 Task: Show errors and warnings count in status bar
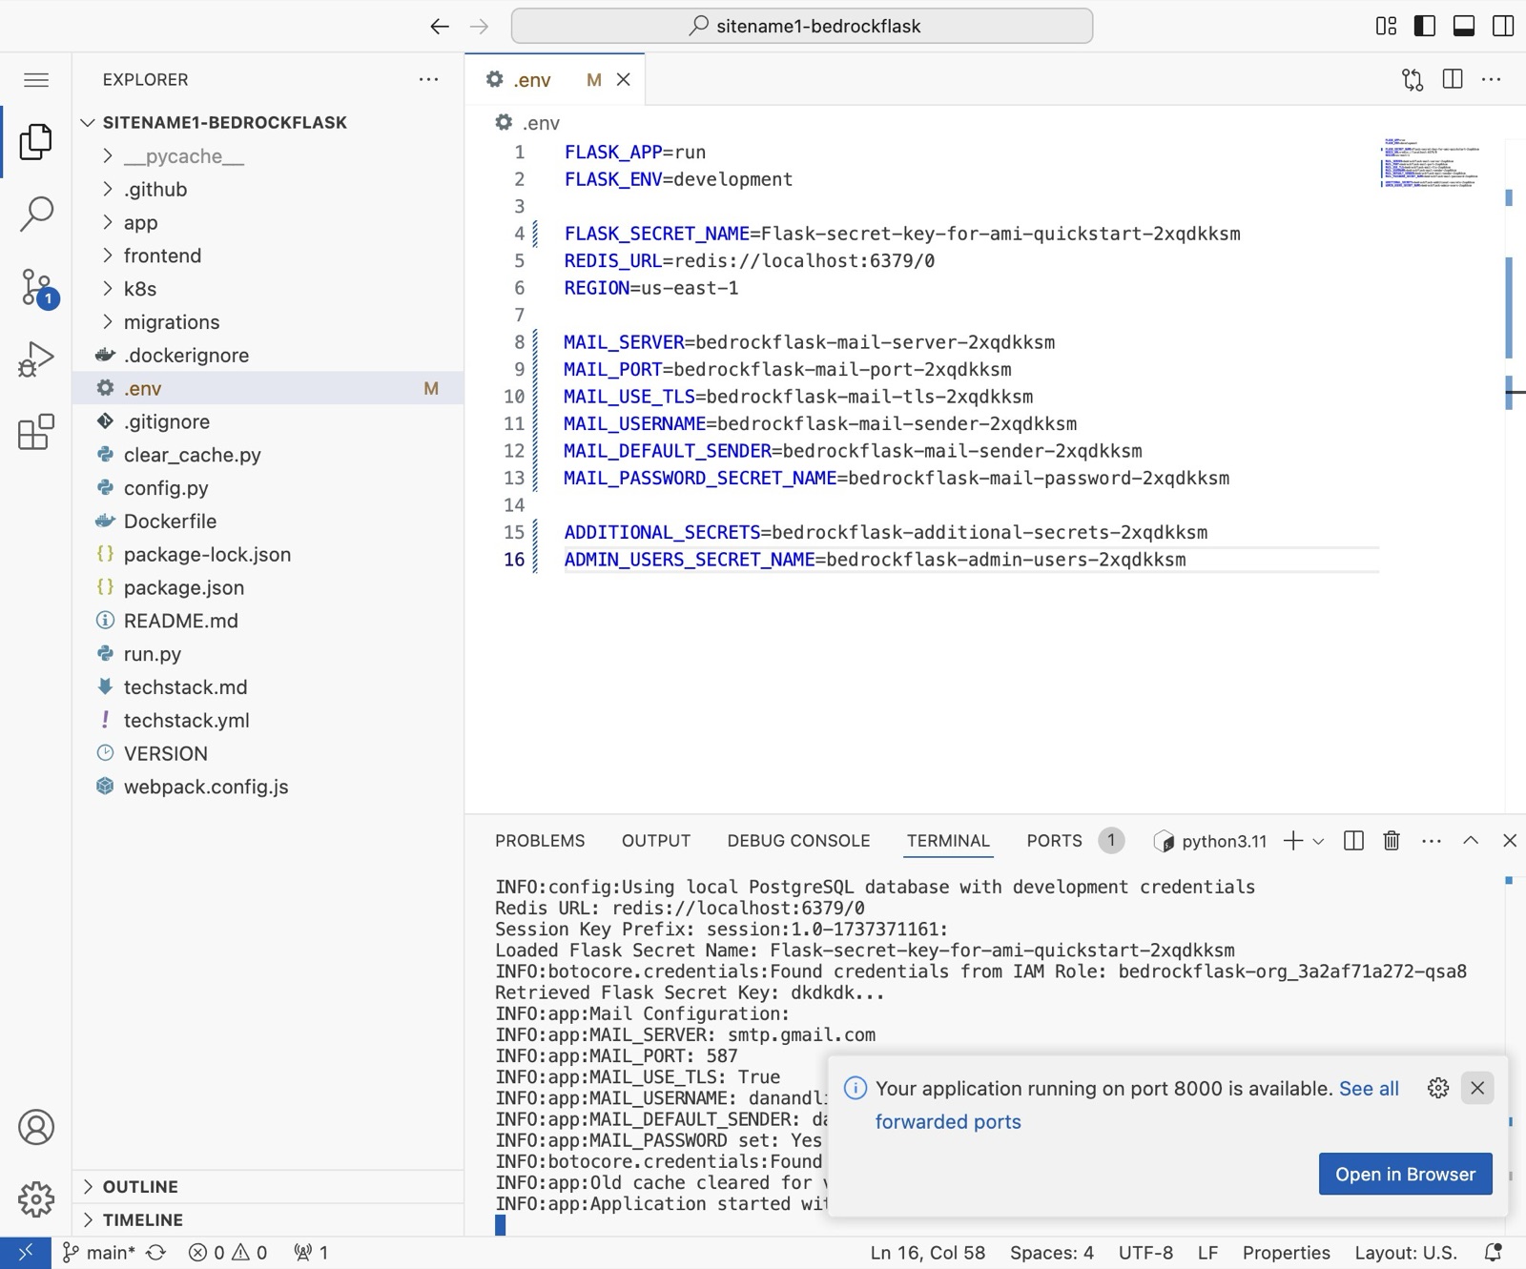click(228, 1253)
